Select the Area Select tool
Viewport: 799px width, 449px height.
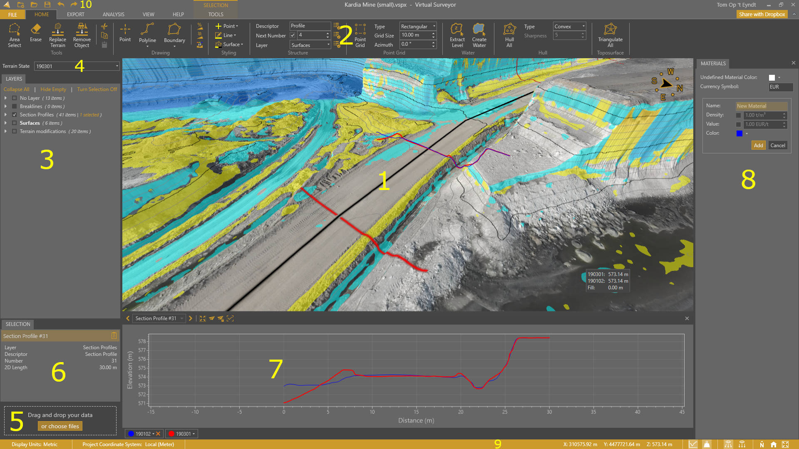(14, 35)
